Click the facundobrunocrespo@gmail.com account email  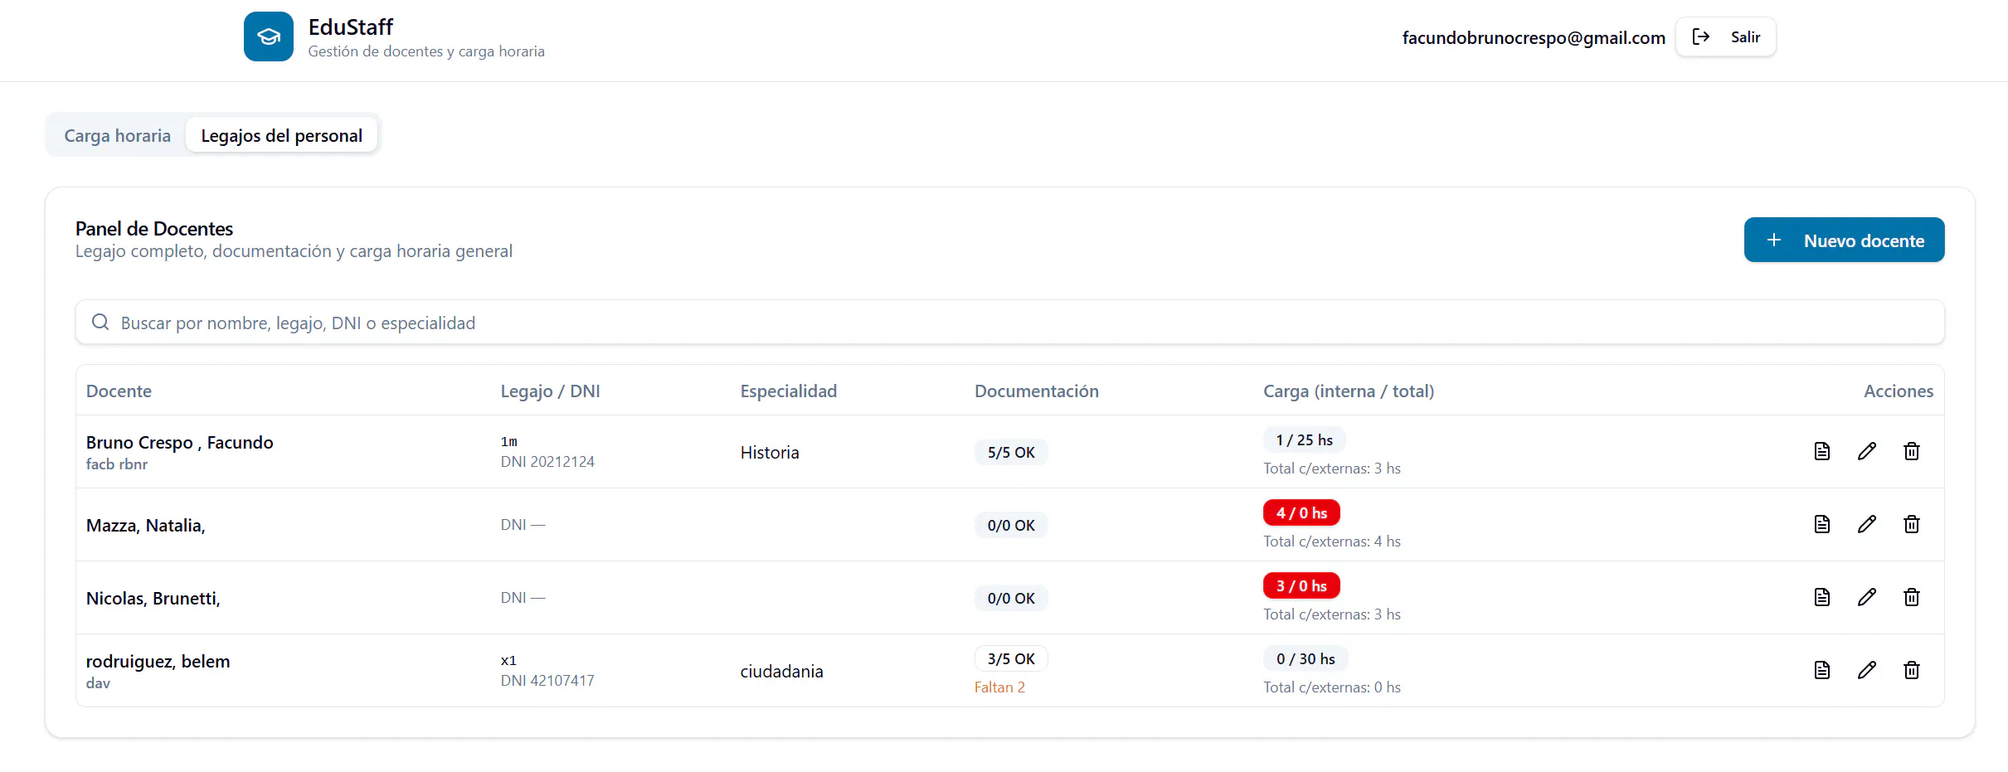click(x=1534, y=37)
